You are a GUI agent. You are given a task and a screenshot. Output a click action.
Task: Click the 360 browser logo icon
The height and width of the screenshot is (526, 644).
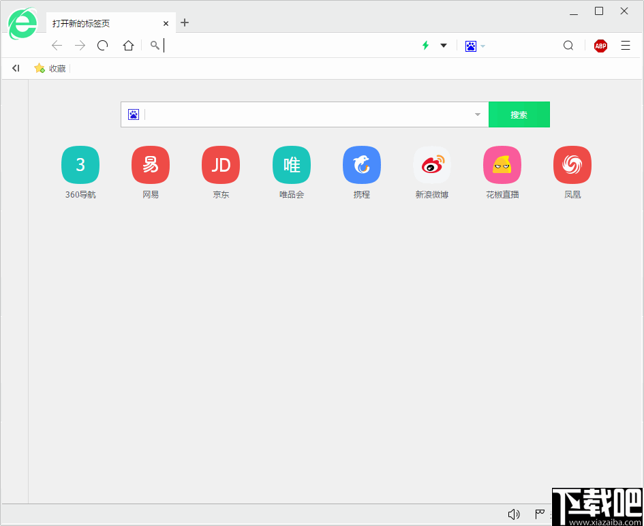(x=22, y=24)
